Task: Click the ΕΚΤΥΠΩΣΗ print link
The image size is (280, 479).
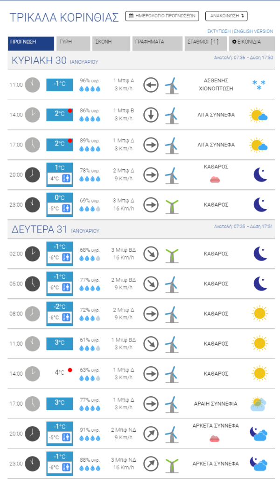Action: click(219, 31)
